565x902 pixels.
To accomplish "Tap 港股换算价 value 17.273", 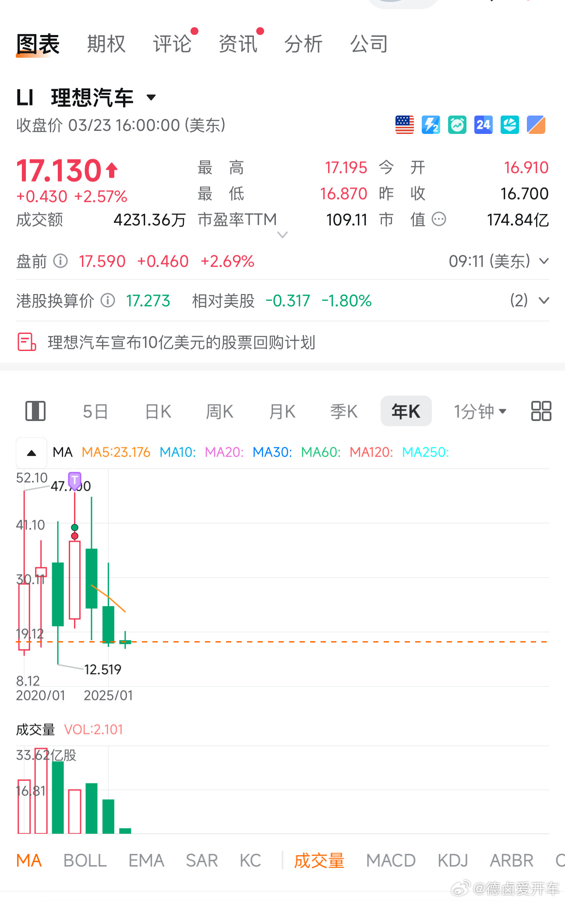I will pos(148,301).
